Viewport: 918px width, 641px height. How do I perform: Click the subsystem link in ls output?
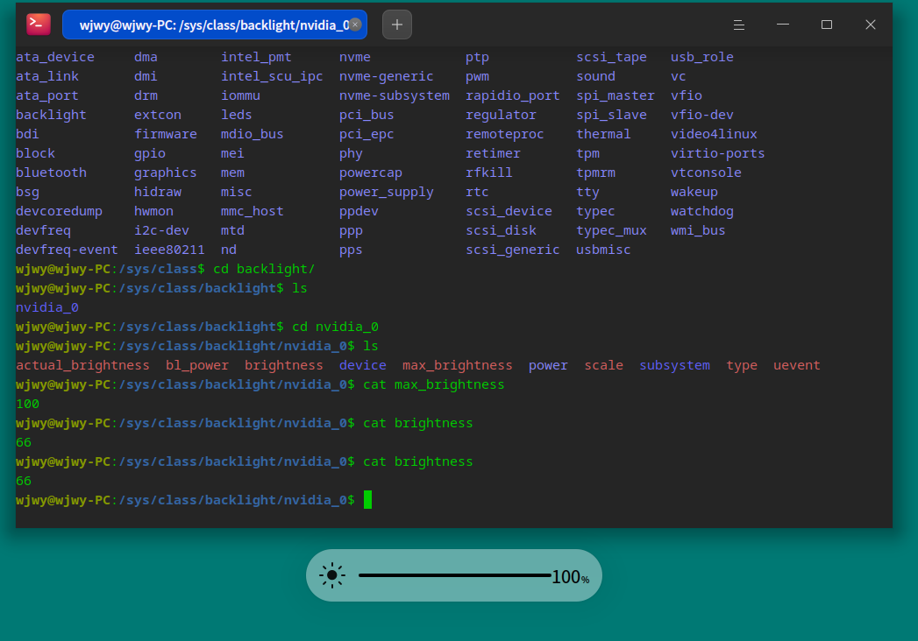click(x=674, y=365)
